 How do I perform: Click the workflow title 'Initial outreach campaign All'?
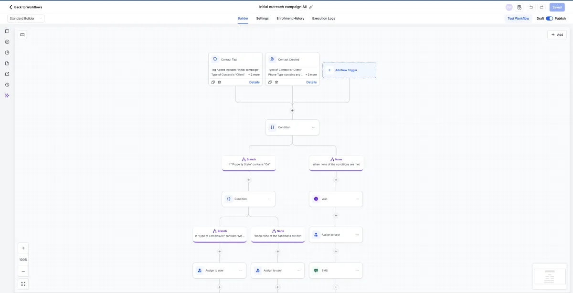click(x=283, y=7)
